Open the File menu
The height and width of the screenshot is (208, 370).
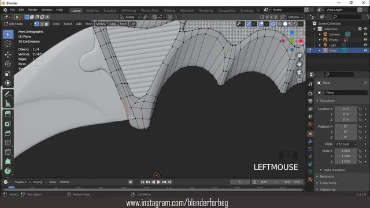tap(12, 10)
